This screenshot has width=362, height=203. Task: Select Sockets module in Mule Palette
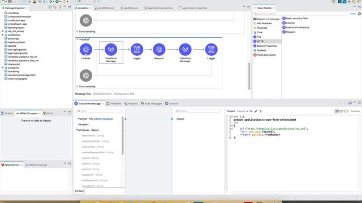pos(260,50)
